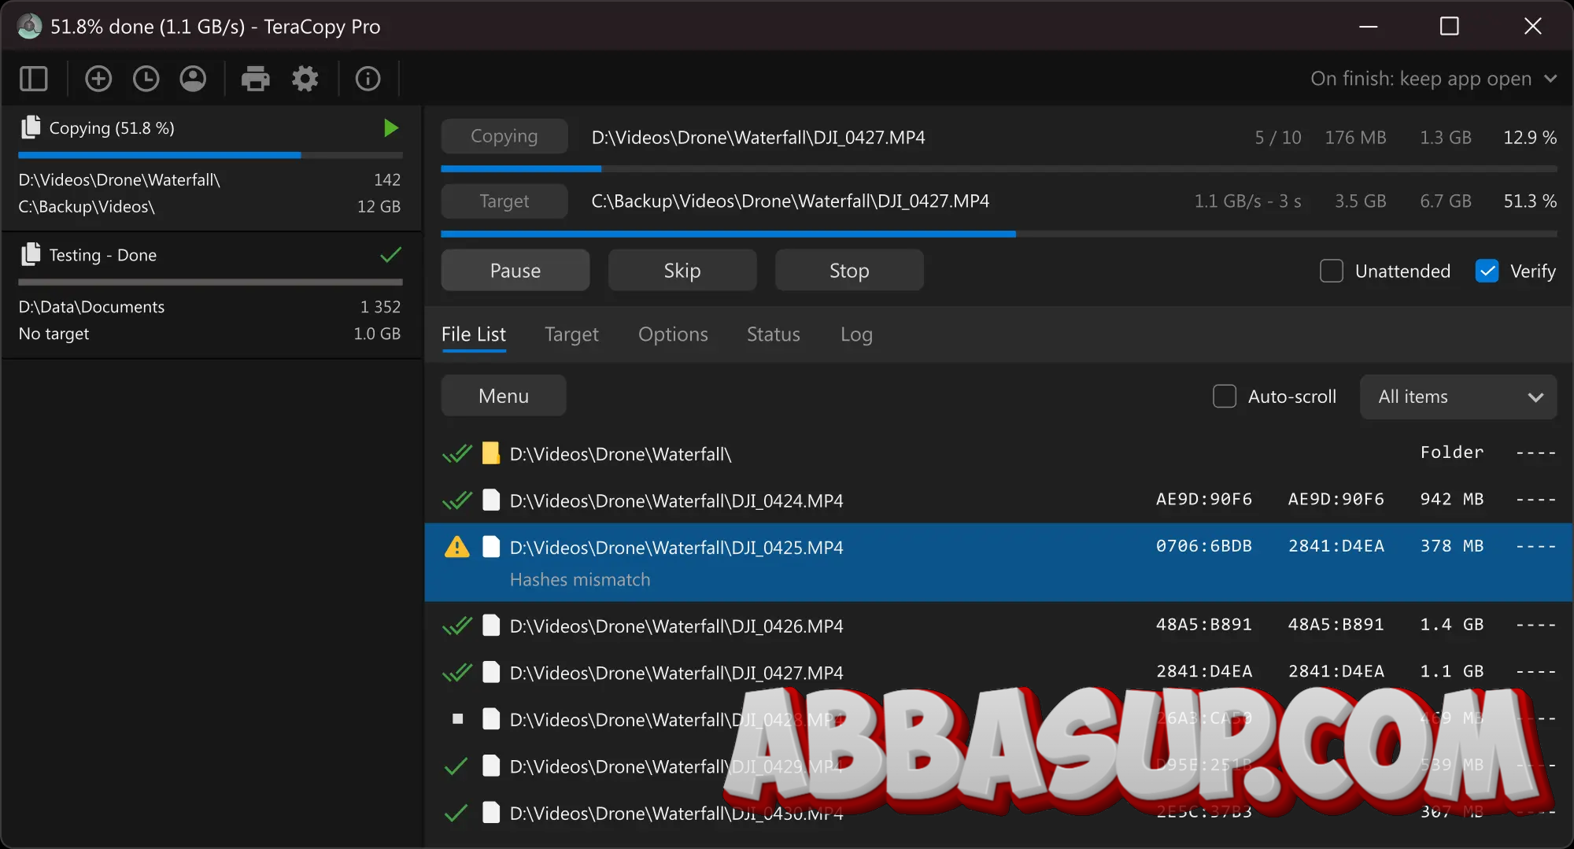The width and height of the screenshot is (1574, 849).
Task: Click the Skip button
Action: pos(682,271)
